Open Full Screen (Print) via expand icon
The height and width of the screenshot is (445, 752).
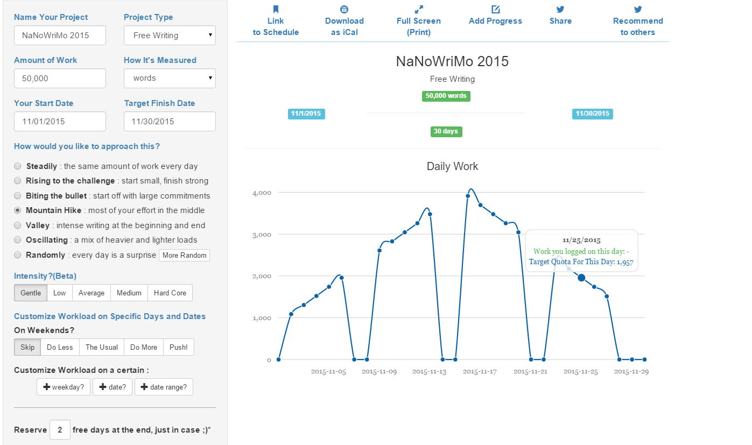419,9
